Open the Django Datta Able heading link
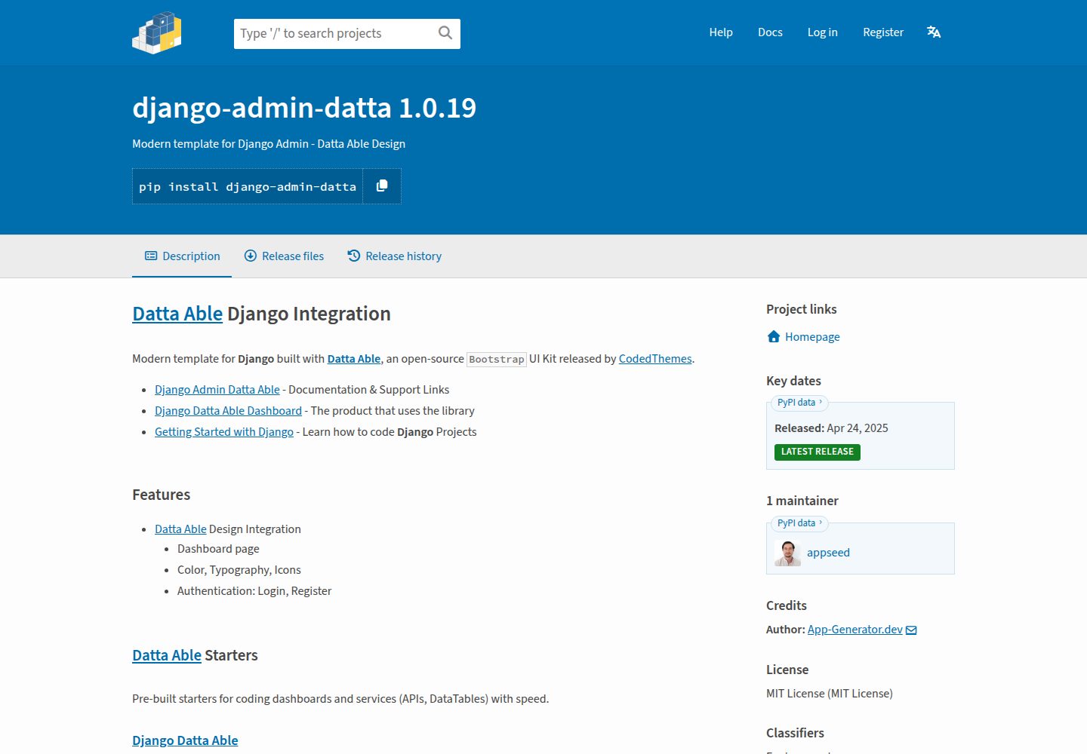This screenshot has height=754, width=1087. coord(185,740)
